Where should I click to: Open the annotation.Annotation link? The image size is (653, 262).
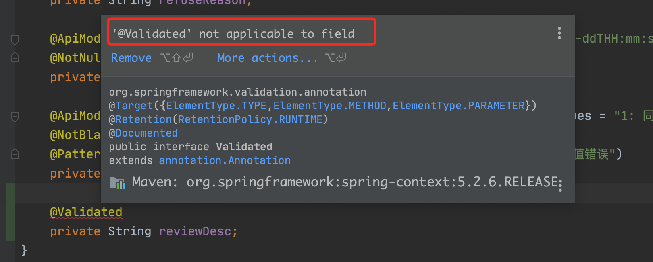tap(225, 160)
